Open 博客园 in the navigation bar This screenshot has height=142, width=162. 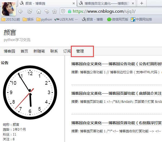pyautogui.click(x=9, y=51)
